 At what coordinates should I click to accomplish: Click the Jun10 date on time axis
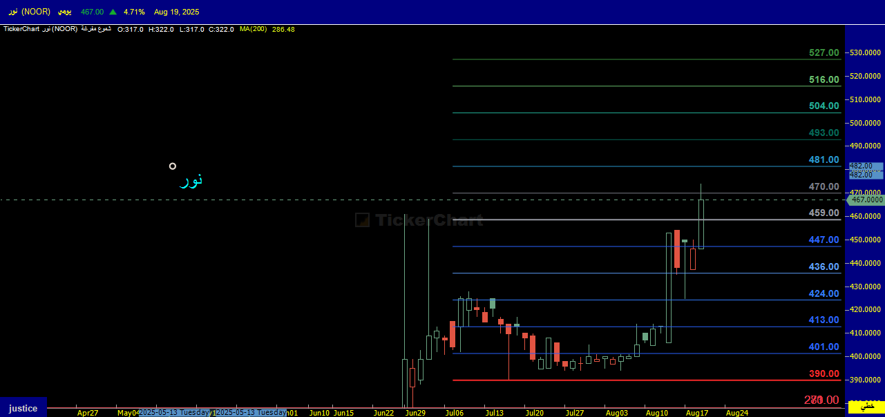tap(319, 413)
